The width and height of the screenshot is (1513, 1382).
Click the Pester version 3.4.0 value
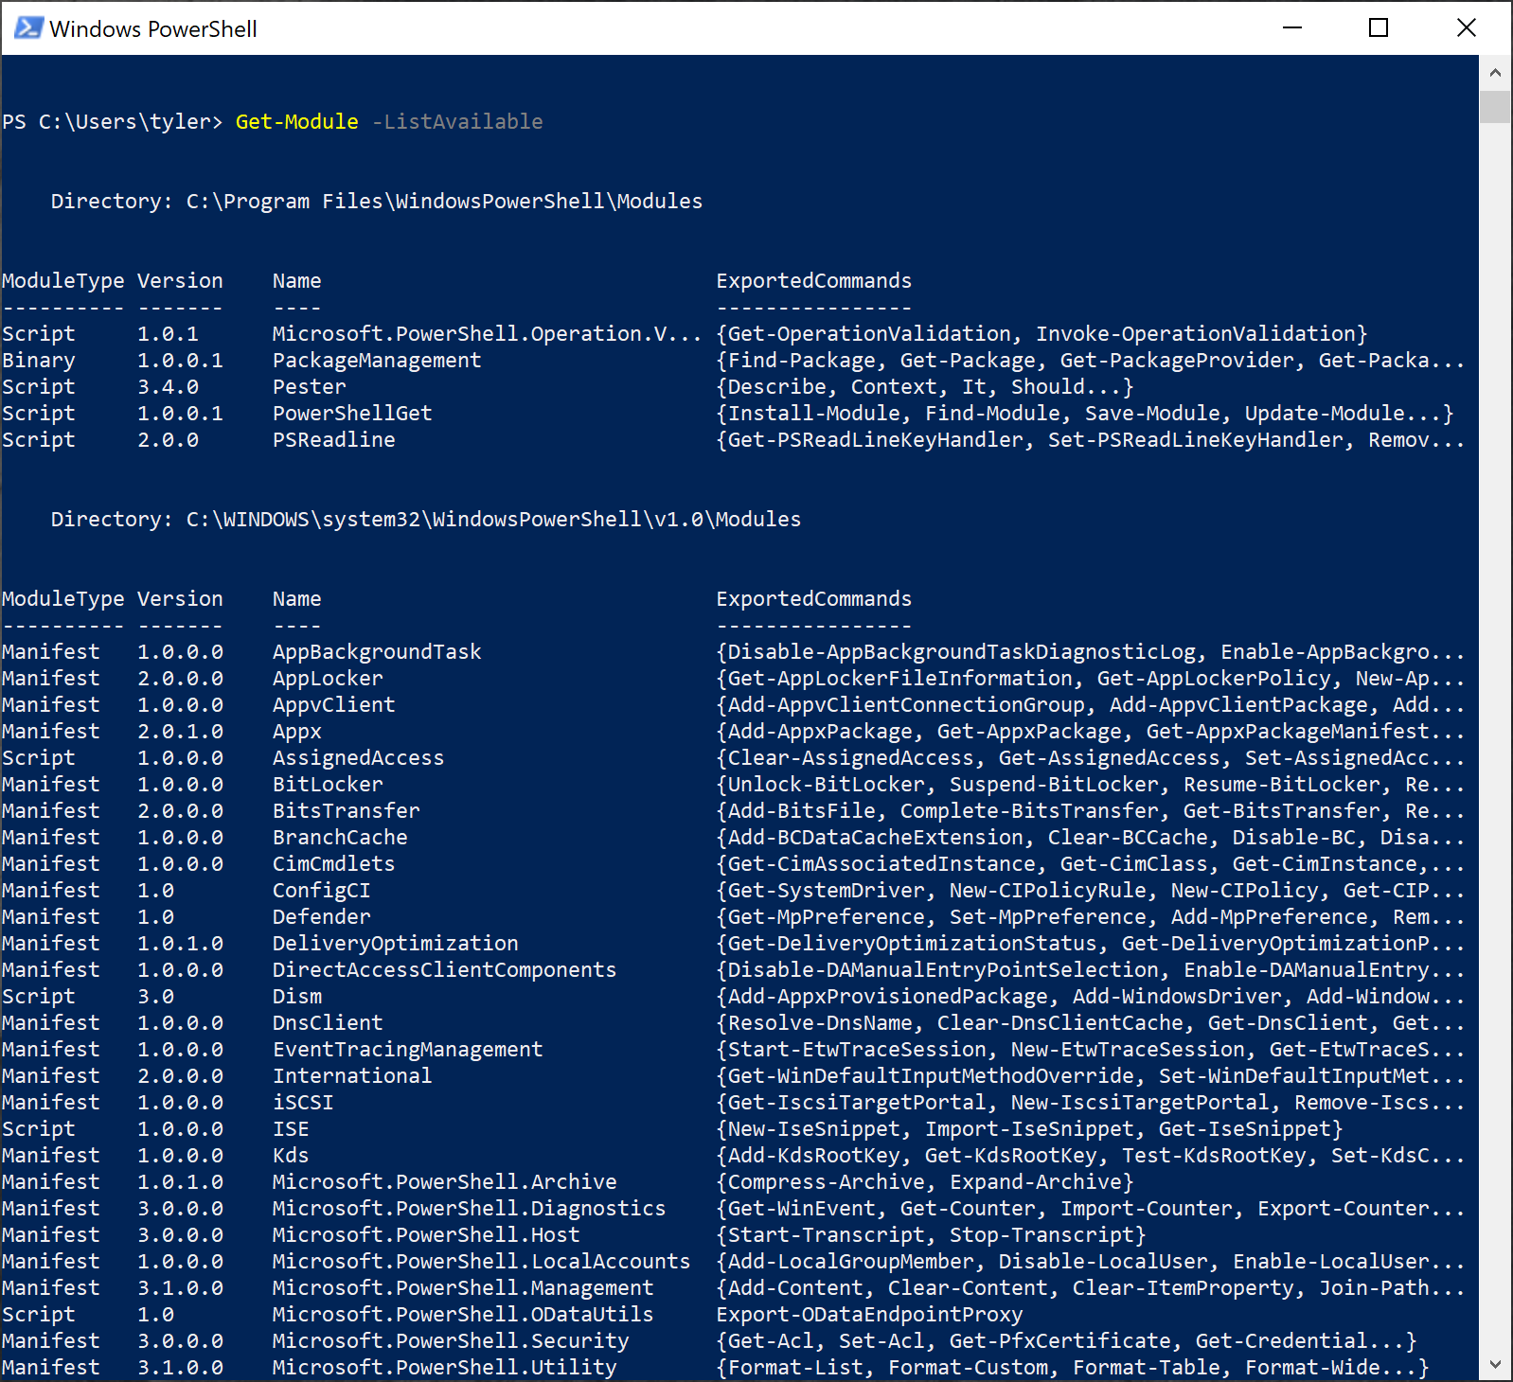[169, 386]
